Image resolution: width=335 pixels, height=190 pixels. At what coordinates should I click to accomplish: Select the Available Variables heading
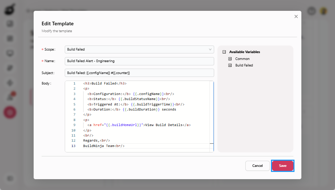point(245,52)
